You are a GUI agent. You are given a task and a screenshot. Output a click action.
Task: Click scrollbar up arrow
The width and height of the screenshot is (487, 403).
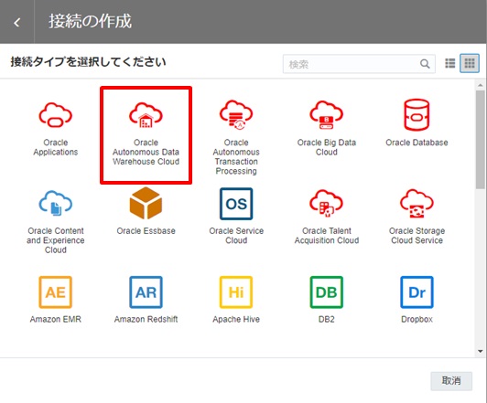click(x=481, y=85)
